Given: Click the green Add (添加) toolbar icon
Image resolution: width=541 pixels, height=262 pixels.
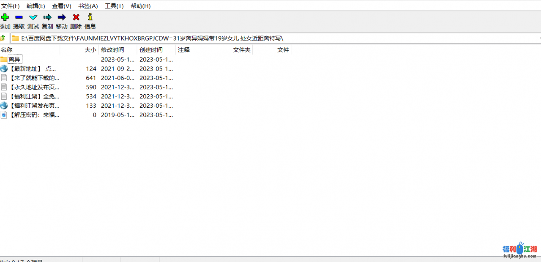Looking at the screenshot, I should tap(5, 17).
